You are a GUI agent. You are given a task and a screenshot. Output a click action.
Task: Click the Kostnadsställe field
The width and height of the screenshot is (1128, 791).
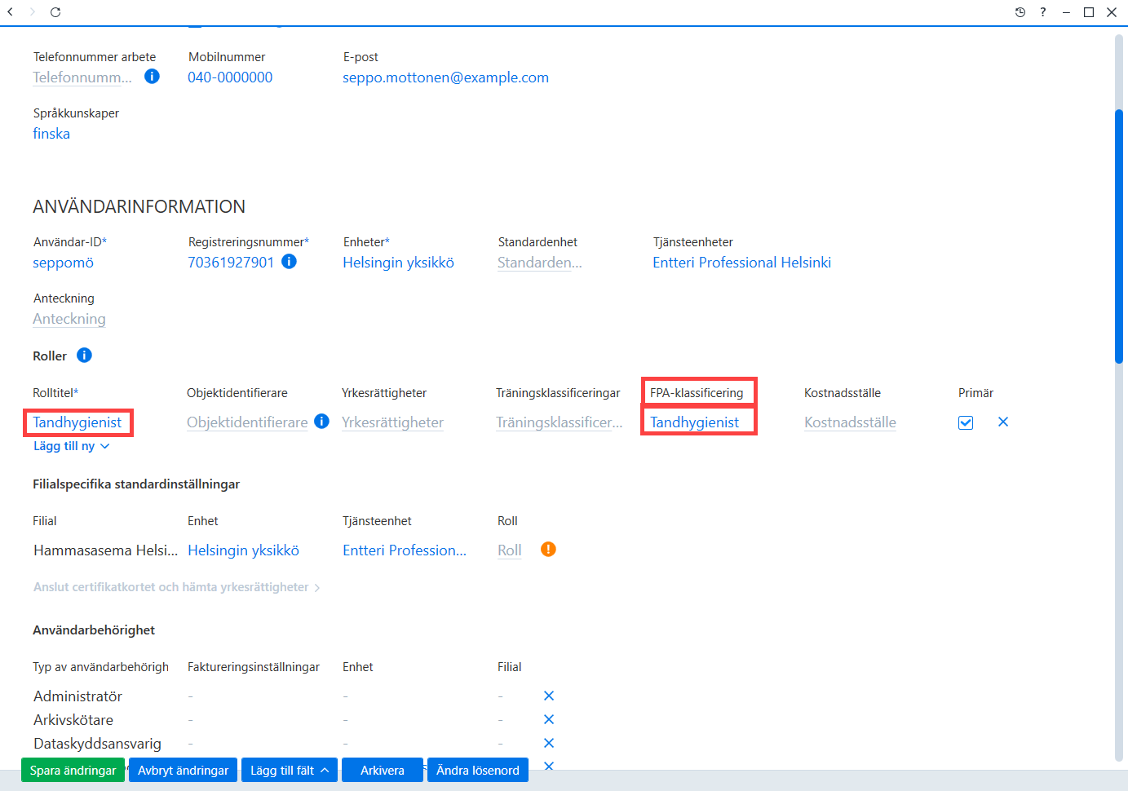(x=850, y=422)
